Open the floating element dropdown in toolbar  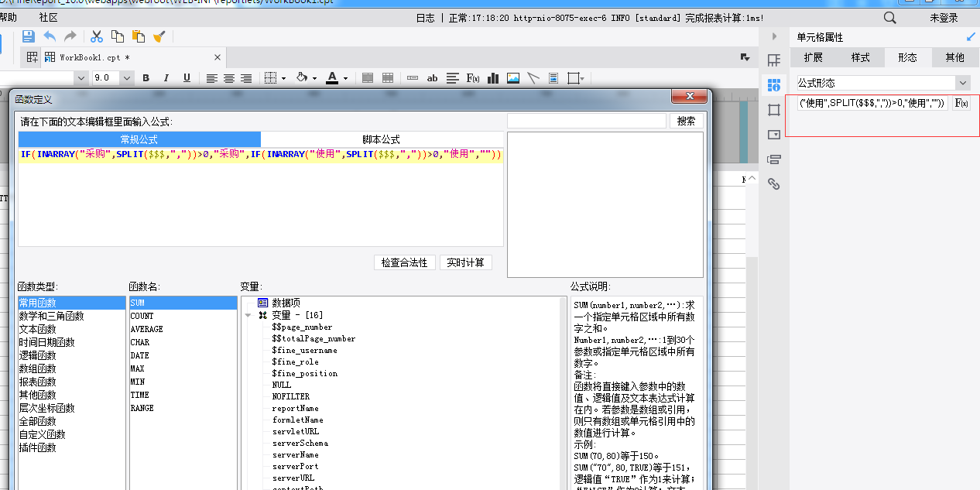(x=575, y=78)
